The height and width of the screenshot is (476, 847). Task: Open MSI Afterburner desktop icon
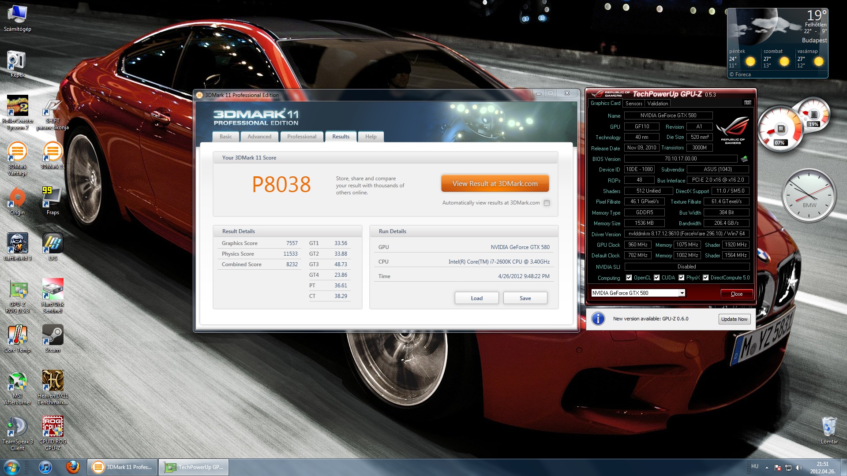point(18,388)
